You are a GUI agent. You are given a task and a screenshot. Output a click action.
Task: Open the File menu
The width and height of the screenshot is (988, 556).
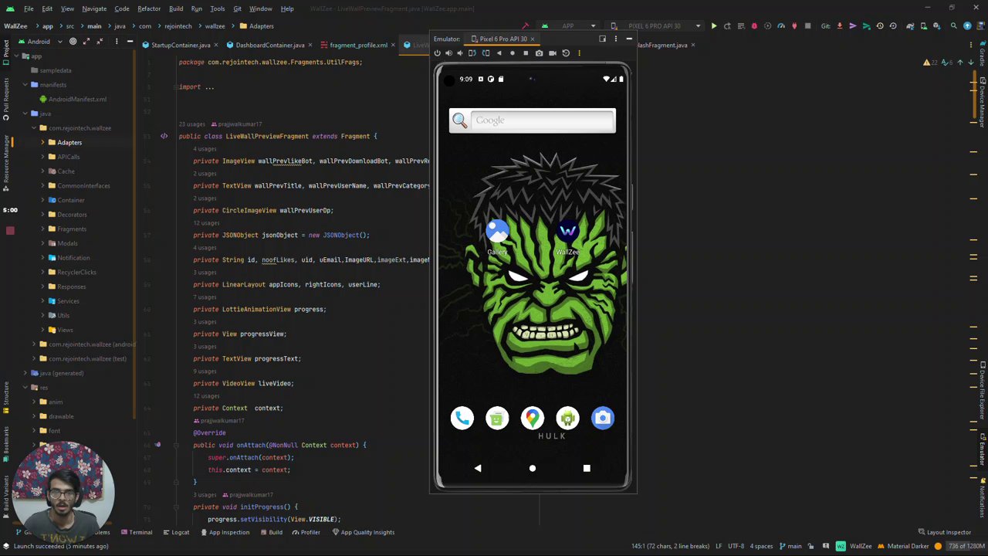coord(29,8)
